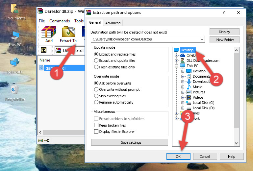Click the Name column header in WinRAR
The width and height of the screenshot is (253, 171).
[45, 60]
